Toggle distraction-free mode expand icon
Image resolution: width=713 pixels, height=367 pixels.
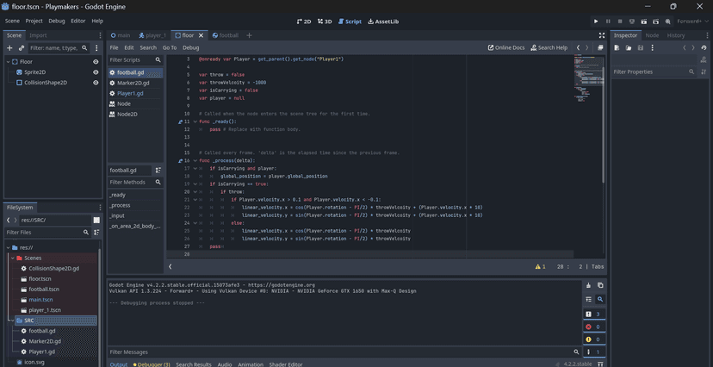tap(601, 35)
